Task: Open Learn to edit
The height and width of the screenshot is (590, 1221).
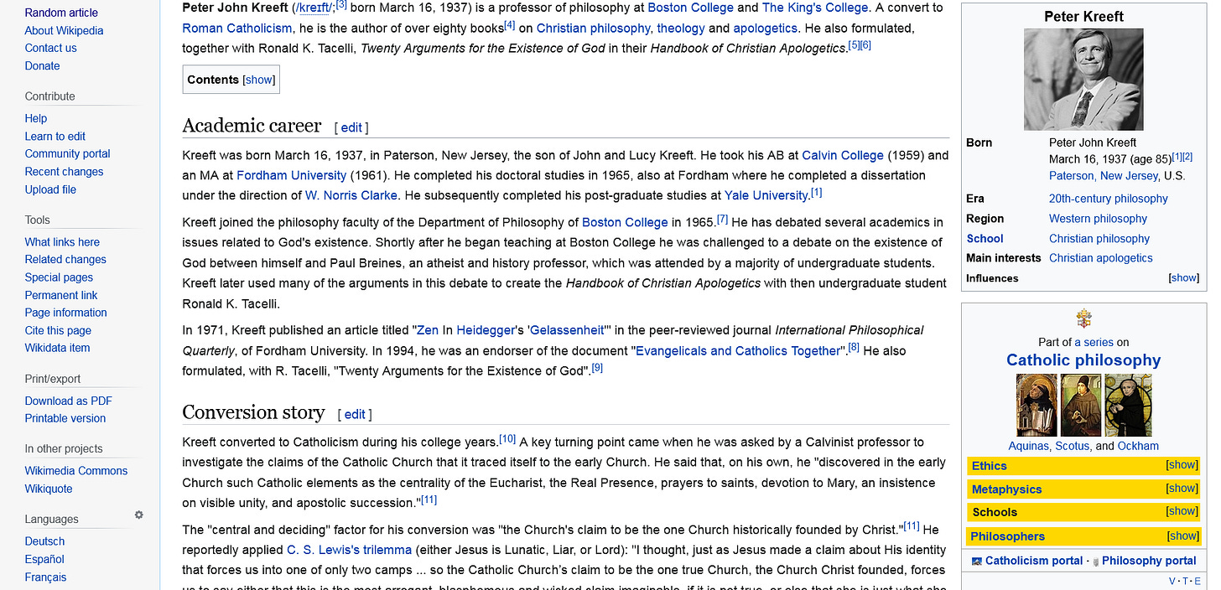Action: point(55,136)
